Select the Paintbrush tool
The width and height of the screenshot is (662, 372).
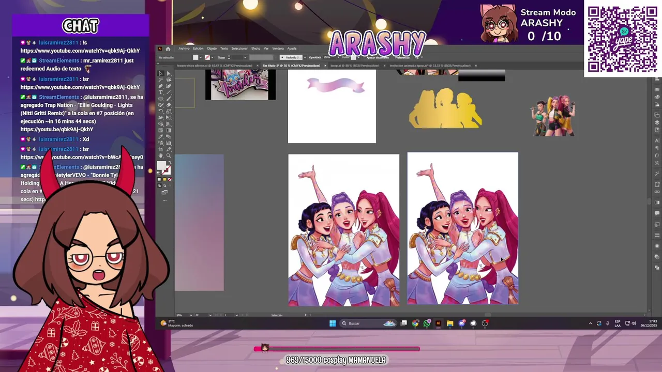click(x=169, y=99)
